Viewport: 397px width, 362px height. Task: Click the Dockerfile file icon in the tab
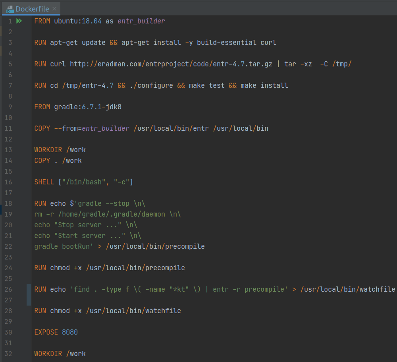pos(10,9)
